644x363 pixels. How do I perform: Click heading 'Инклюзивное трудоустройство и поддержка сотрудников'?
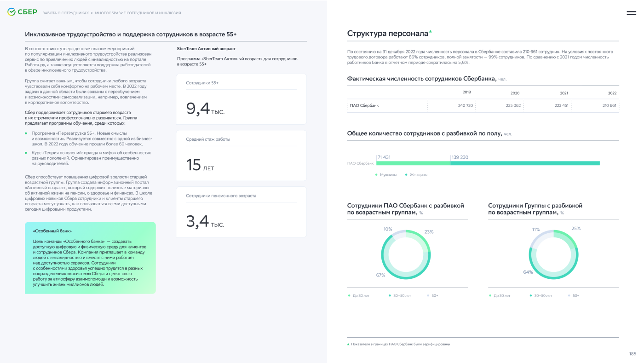point(131,35)
